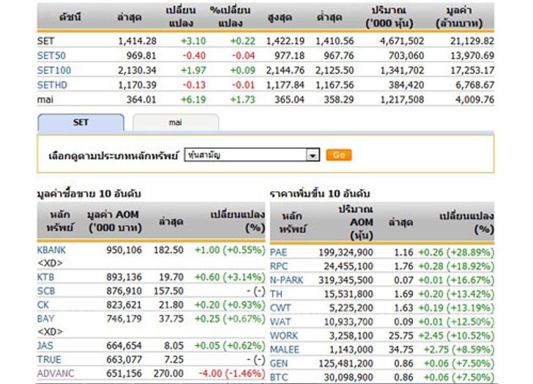Image resolution: width=533 pixels, height=384 pixels.
Task: Click SET low value 1,410.56
Action: click(335, 41)
